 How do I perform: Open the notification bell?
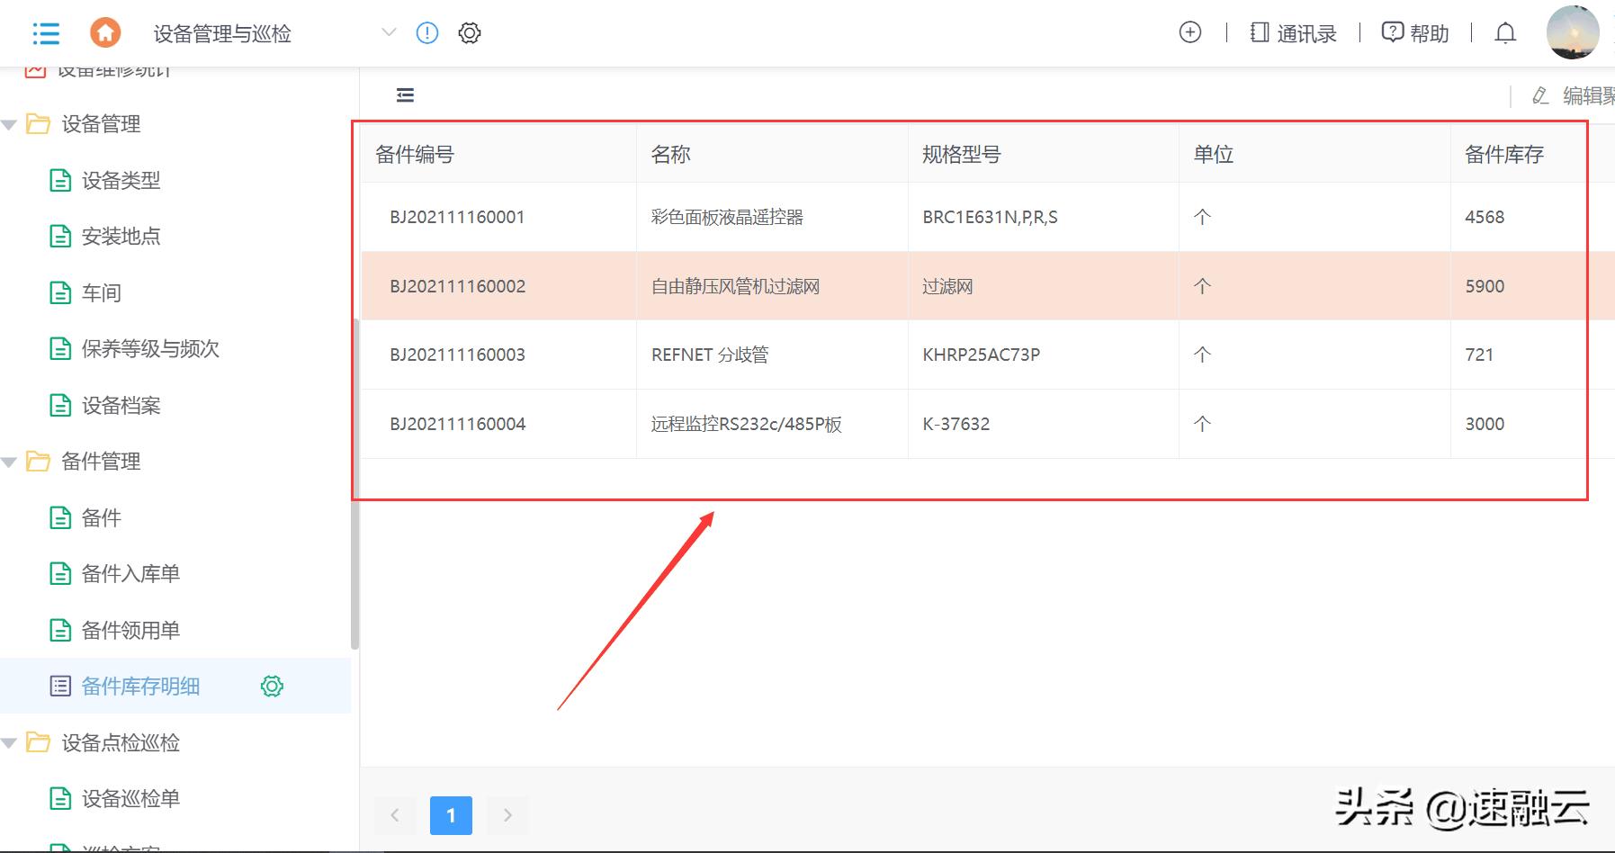(x=1504, y=32)
